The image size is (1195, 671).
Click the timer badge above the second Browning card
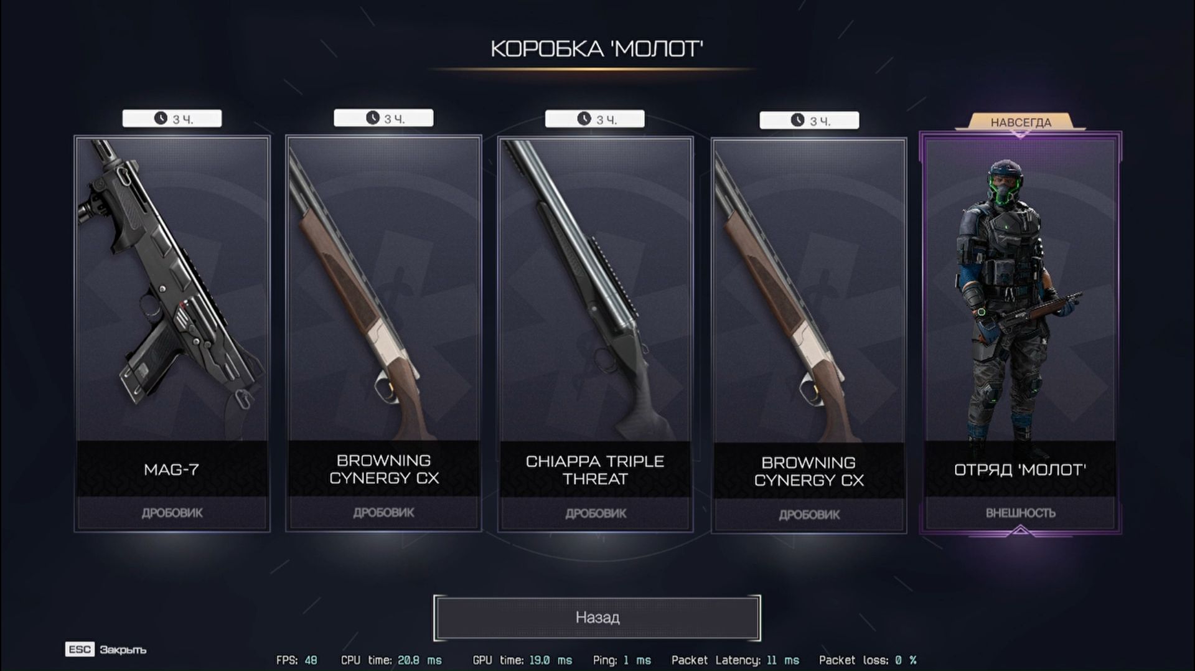809,120
